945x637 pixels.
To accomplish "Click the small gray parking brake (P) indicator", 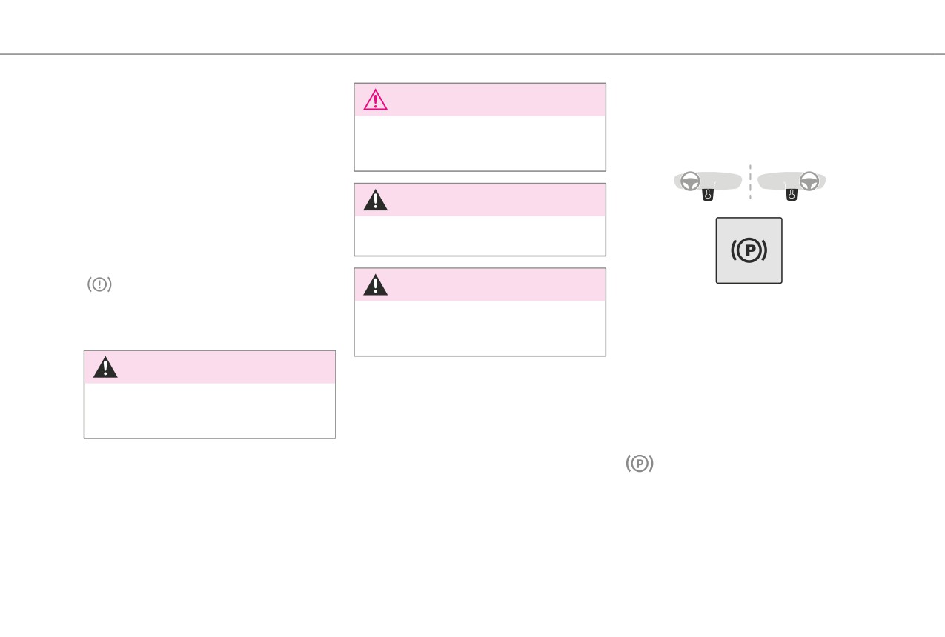I will pos(640,464).
